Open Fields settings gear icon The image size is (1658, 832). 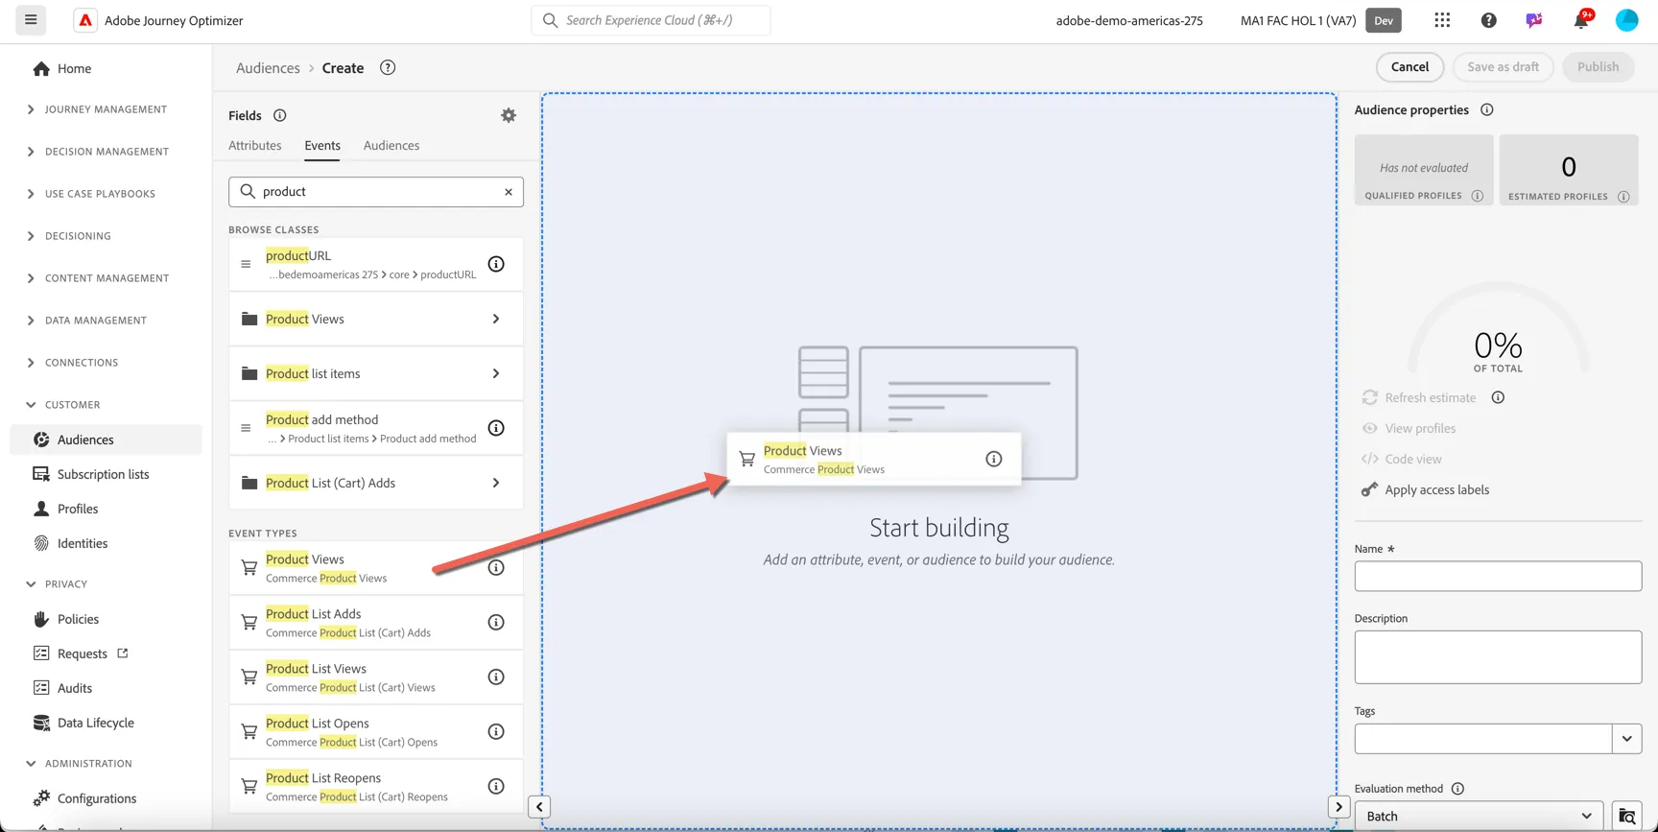pyautogui.click(x=509, y=115)
